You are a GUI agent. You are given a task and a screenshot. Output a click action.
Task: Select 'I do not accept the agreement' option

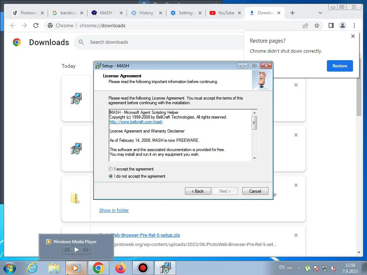pos(111,176)
